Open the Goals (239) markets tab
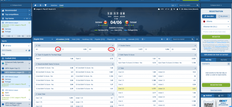The height and width of the screenshot is (107, 232). point(122,39)
